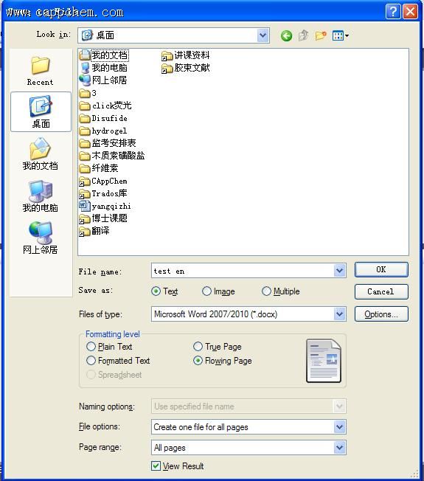This screenshot has width=424, height=481.
Task: Open the Page range dropdown
Action: pos(339,448)
